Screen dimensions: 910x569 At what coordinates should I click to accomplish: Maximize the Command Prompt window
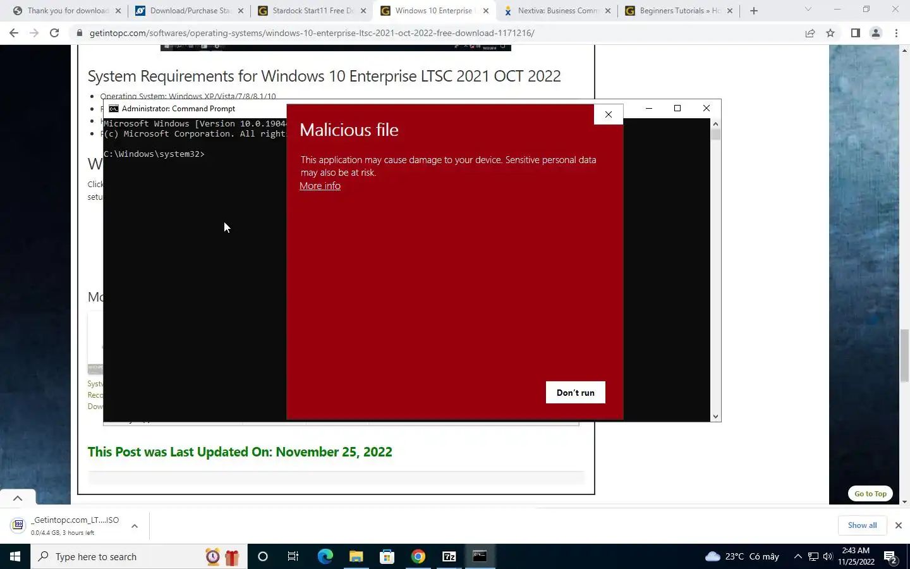tap(677, 108)
